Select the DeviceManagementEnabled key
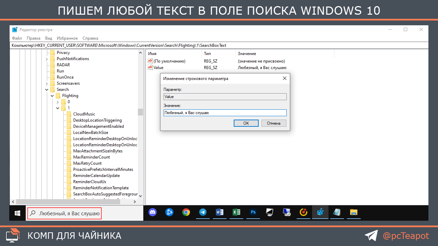 [99, 126]
